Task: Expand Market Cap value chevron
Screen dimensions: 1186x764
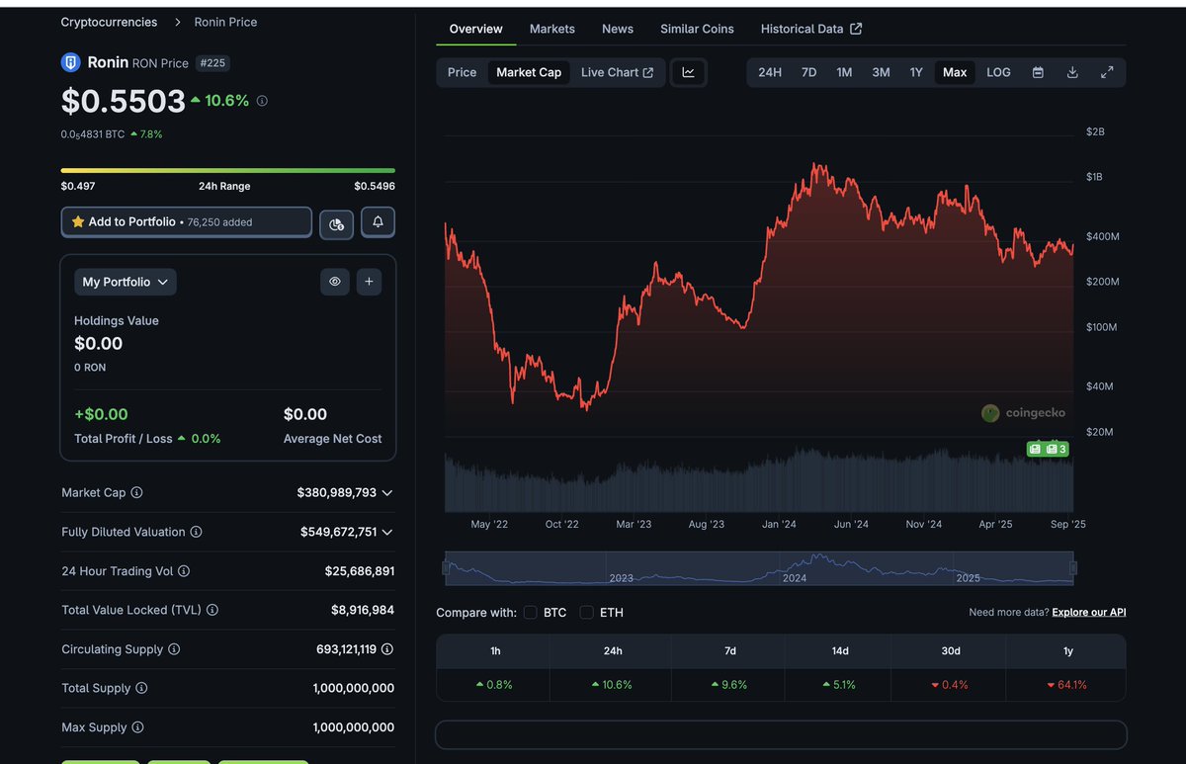Action: coord(387,492)
